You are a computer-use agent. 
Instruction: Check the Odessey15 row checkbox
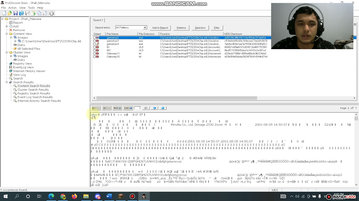click(x=95, y=57)
